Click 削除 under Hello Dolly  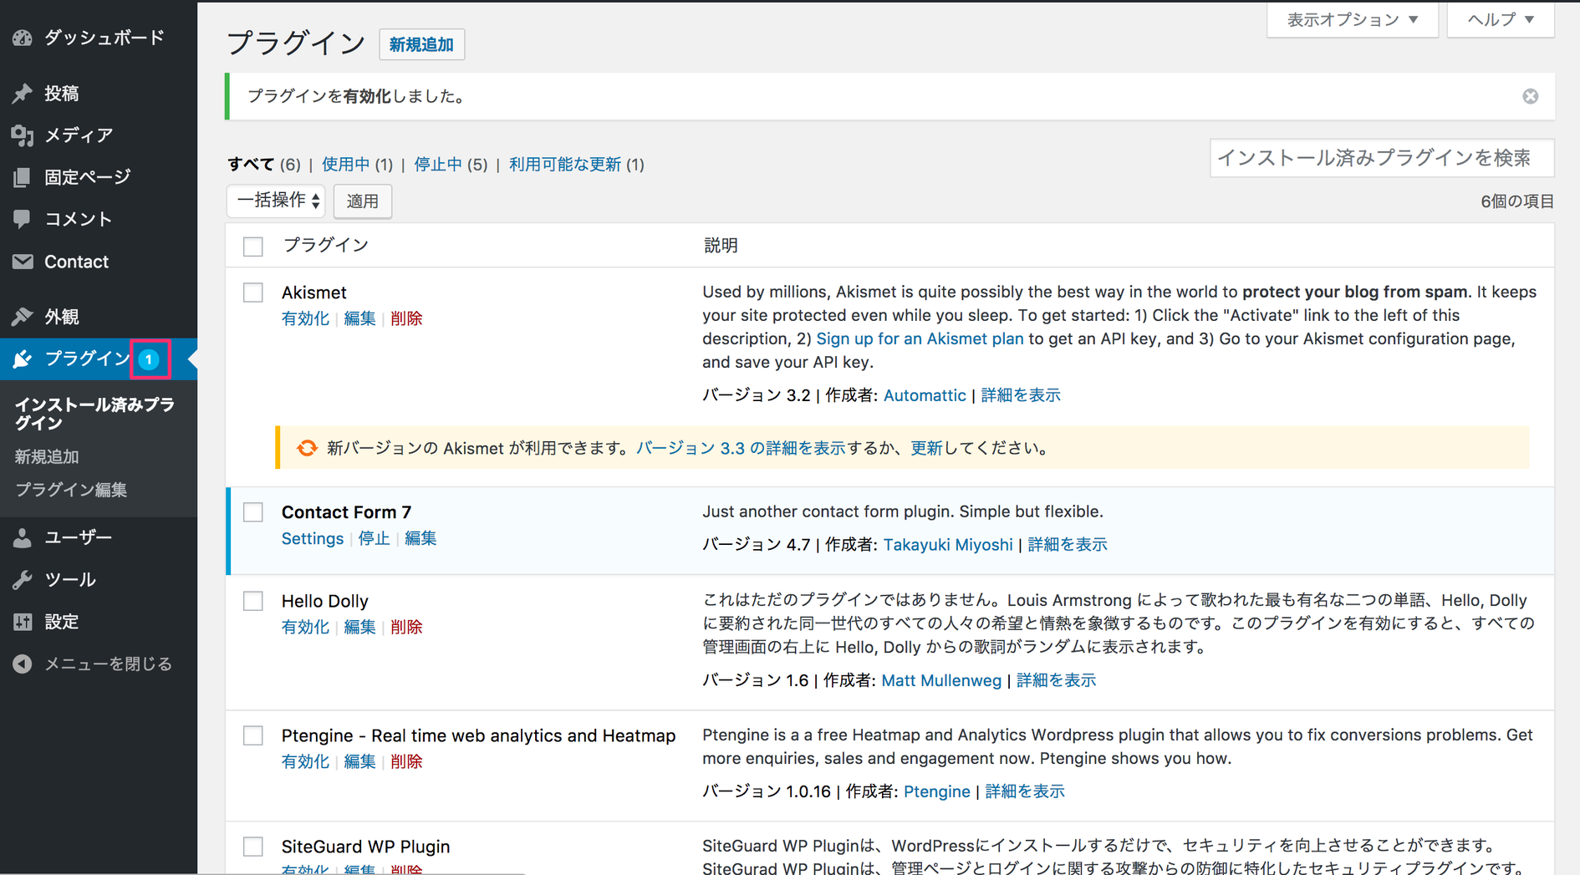tap(406, 627)
